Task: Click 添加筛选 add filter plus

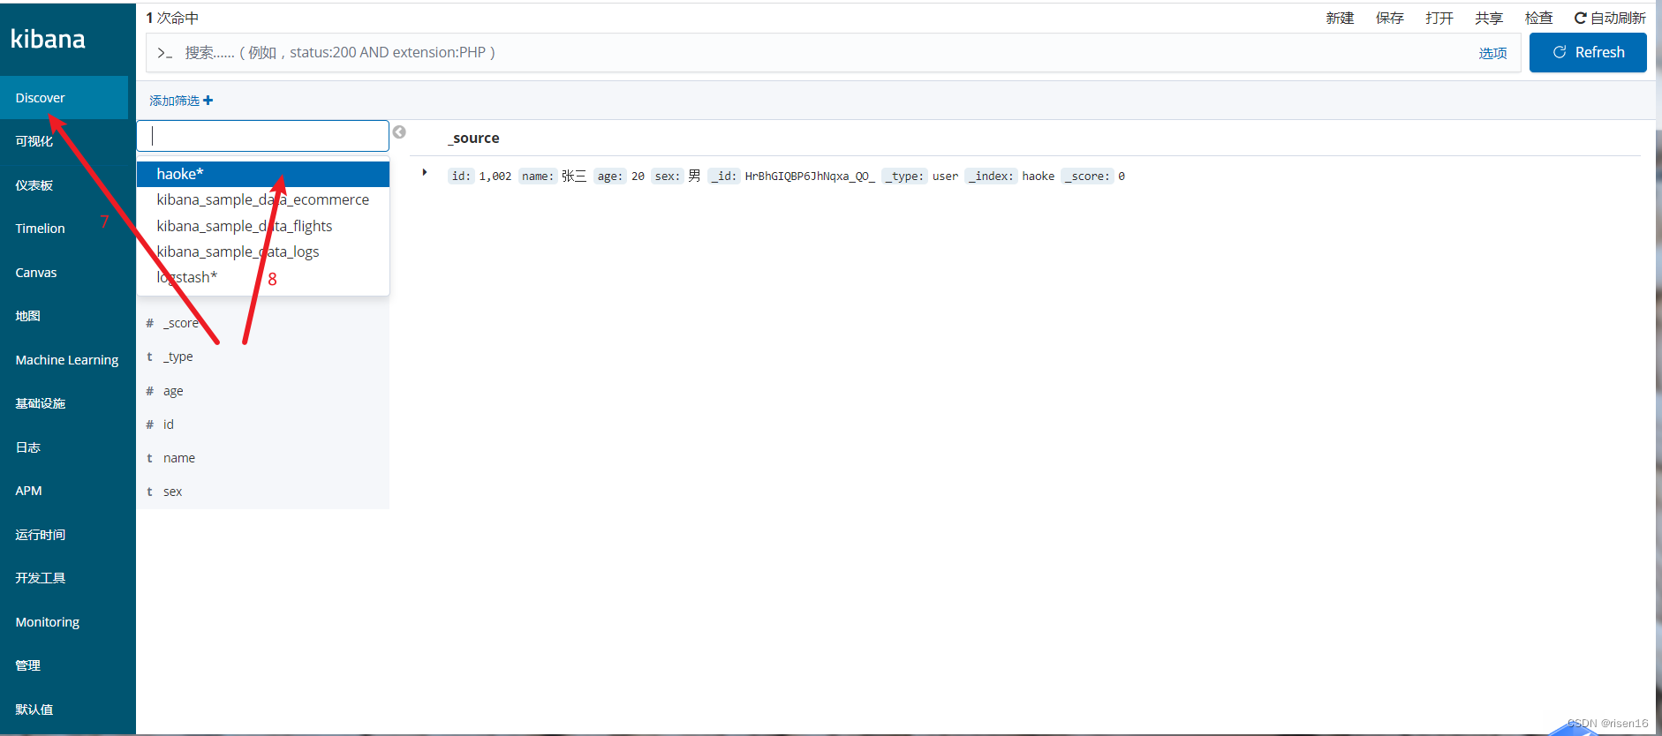Action: click(x=181, y=101)
